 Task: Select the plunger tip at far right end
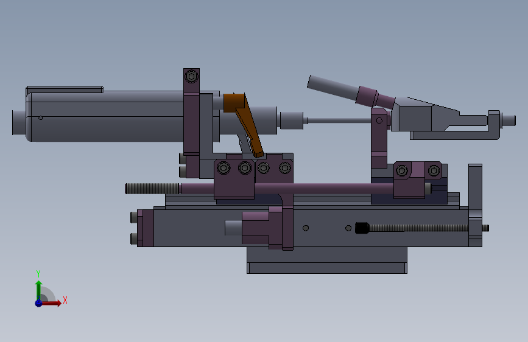(509, 120)
